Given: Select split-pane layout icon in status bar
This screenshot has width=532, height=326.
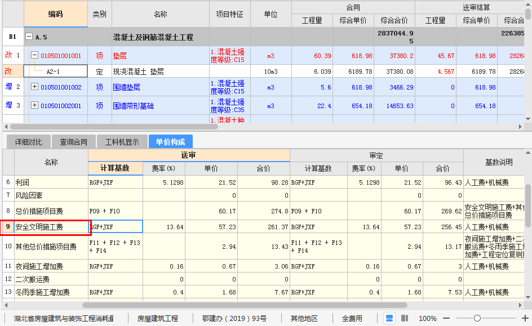Looking at the screenshot, I should [x=405, y=319].
